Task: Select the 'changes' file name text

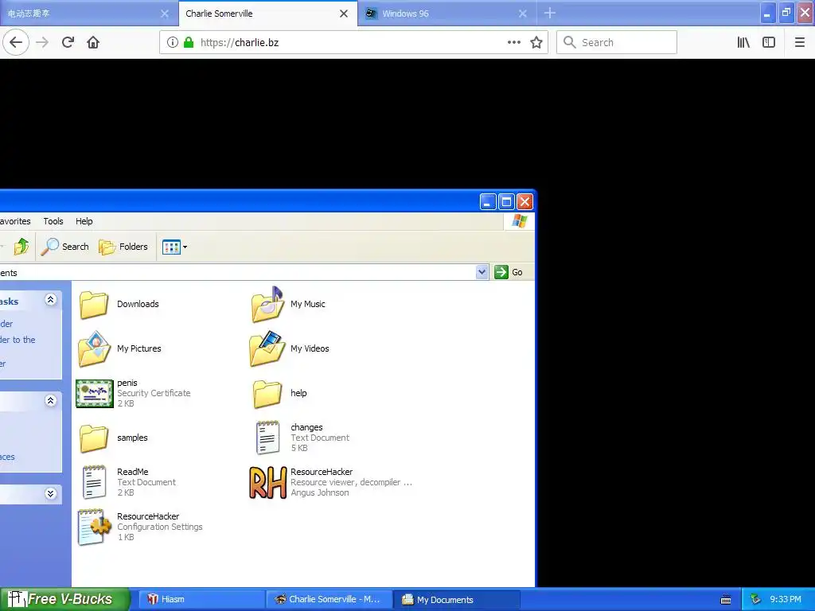Action: click(306, 427)
